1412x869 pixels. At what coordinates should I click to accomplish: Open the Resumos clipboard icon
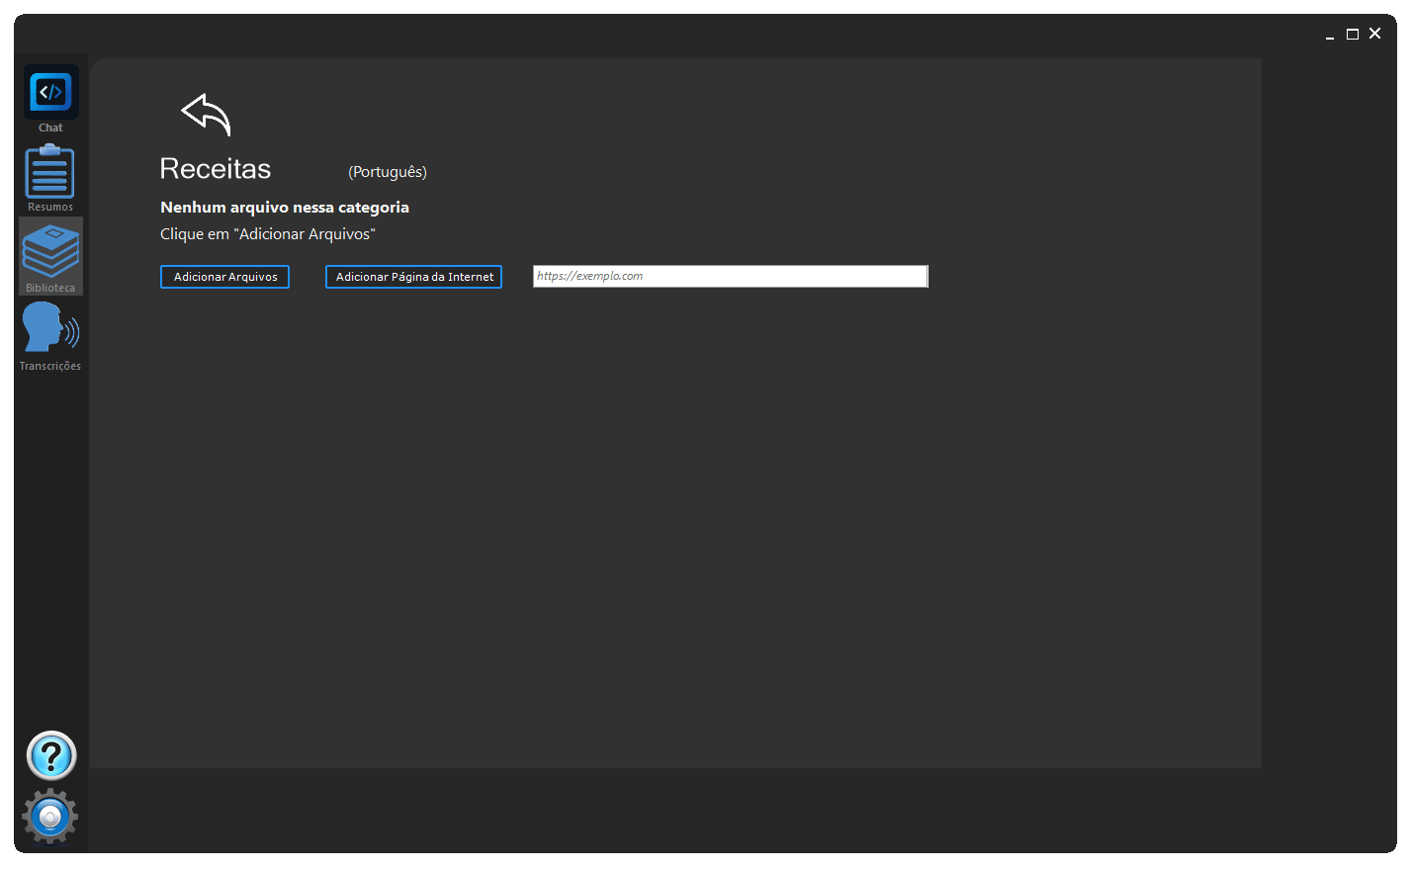click(49, 172)
